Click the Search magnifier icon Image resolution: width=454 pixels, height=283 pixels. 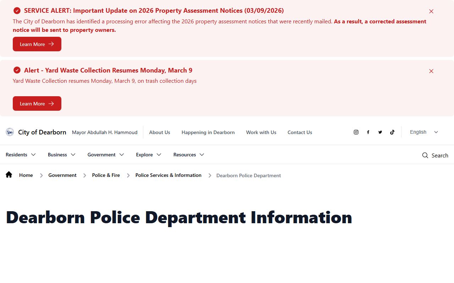(x=425, y=155)
